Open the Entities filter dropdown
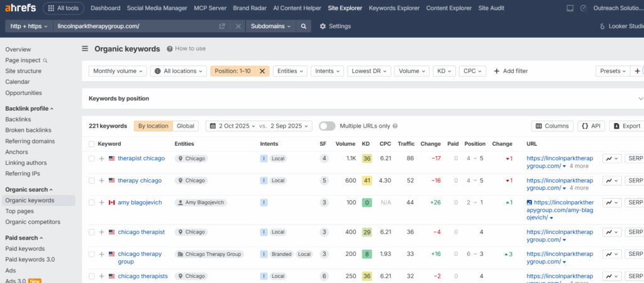 (290, 71)
